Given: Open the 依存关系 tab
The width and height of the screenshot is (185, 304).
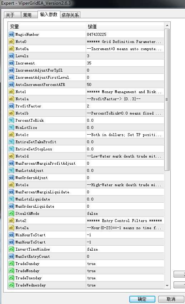Looking at the screenshot, I should pyautogui.click(x=70, y=15).
